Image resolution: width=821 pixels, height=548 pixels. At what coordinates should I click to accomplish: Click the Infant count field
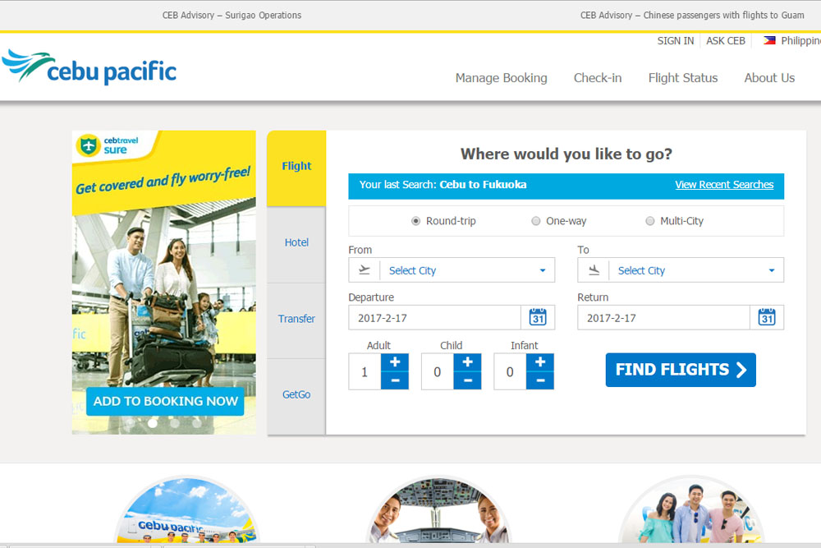510,372
